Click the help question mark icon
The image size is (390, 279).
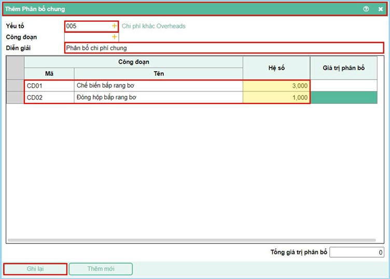[x=366, y=9]
